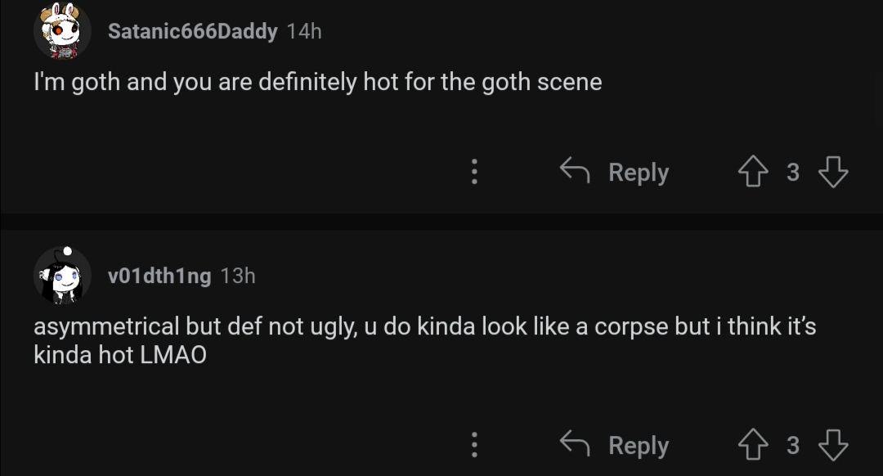The width and height of the screenshot is (883, 476).
Task: Click v01dth1ng's dark avatar
Action: (x=61, y=276)
